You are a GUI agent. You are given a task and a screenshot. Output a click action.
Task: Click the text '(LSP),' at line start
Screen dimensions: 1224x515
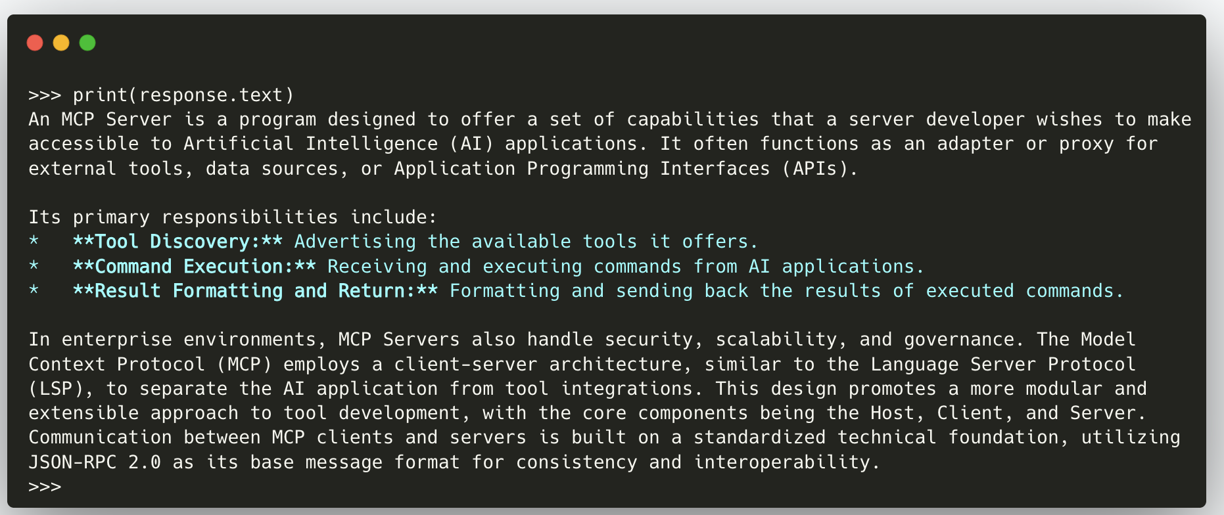click(62, 389)
